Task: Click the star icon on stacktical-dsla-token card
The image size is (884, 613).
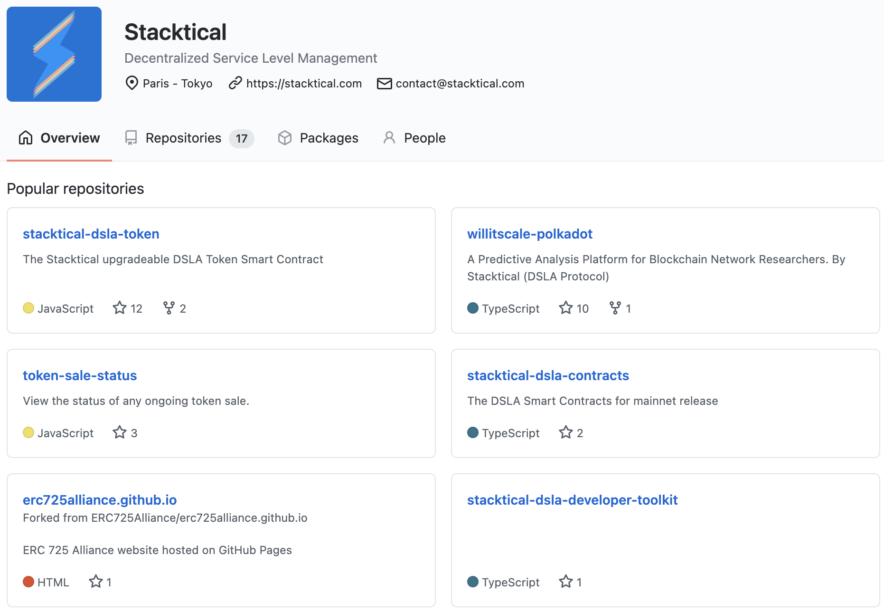Action: [x=120, y=308]
